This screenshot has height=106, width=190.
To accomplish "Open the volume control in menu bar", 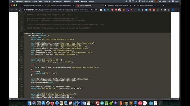I will pyautogui.click(x=143, y=1).
